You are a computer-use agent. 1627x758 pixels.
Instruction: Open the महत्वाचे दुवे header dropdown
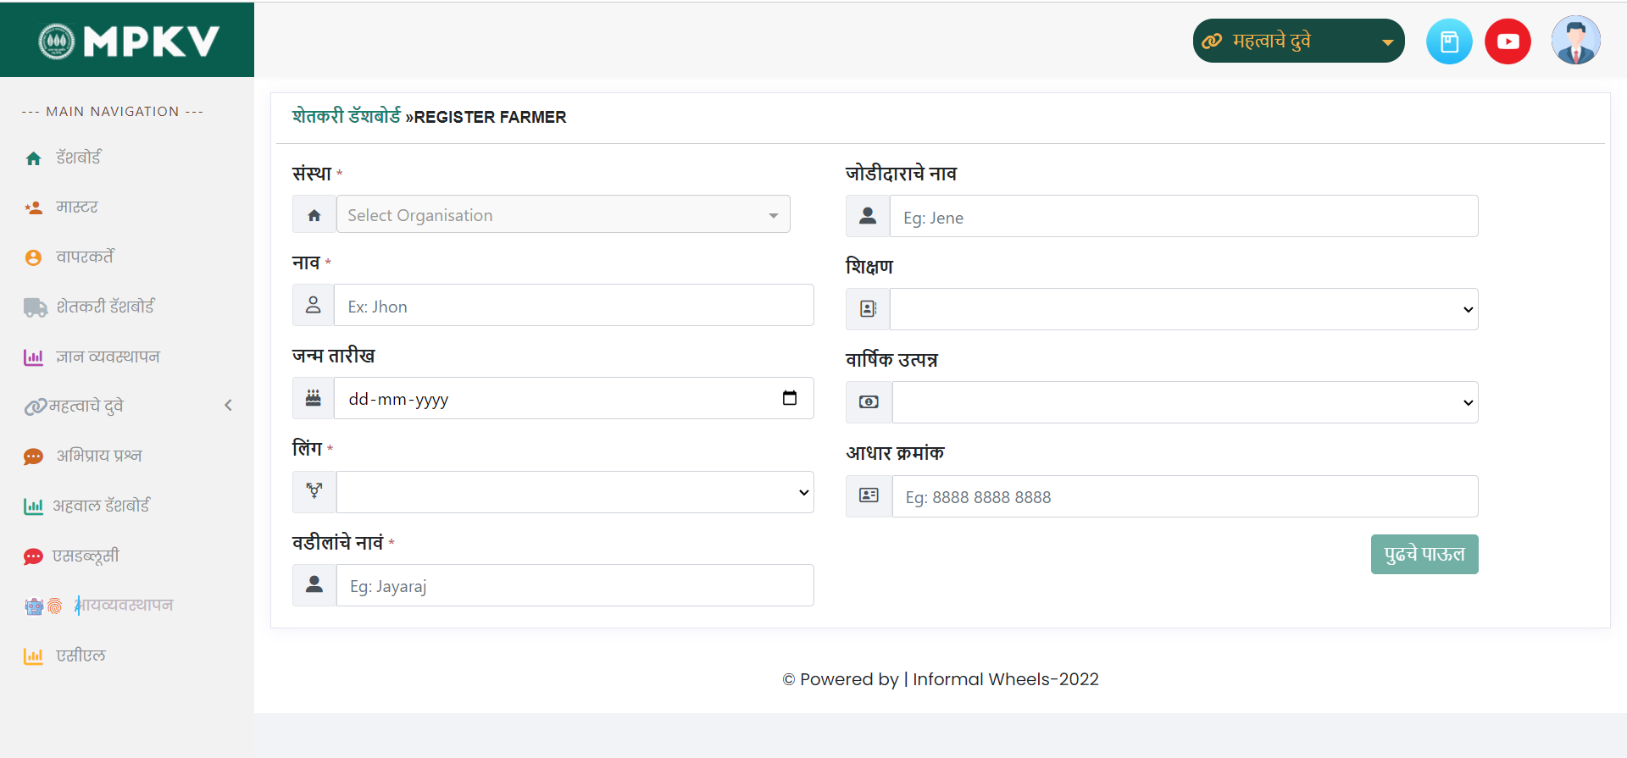(1298, 41)
